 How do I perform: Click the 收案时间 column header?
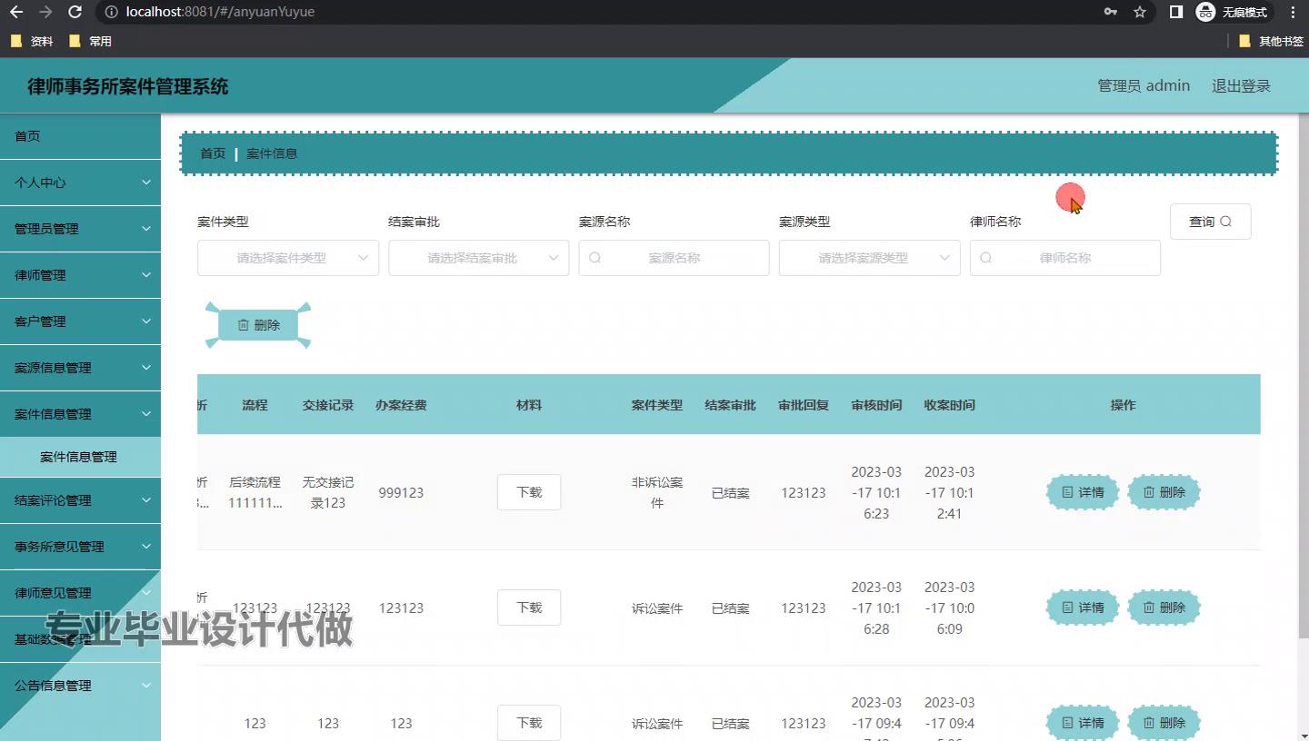[x=949, y=405]
